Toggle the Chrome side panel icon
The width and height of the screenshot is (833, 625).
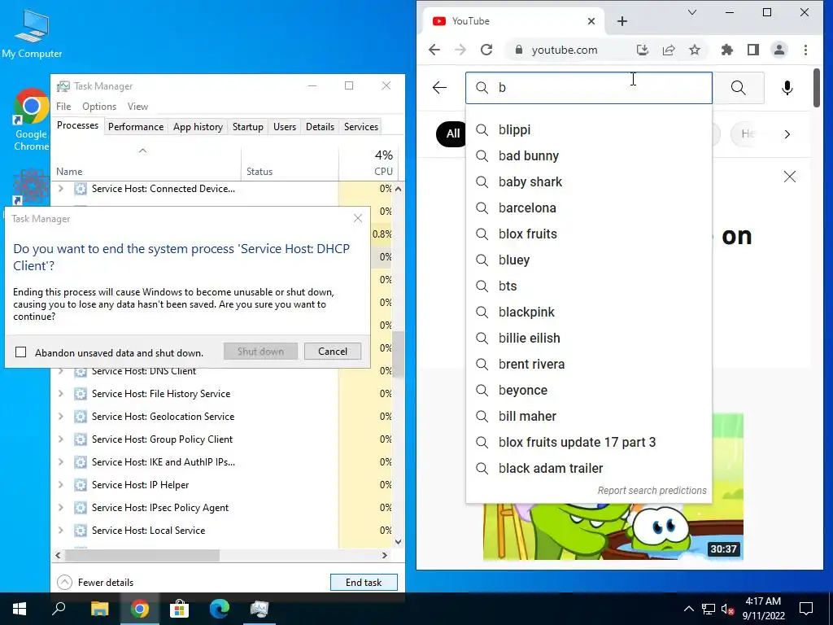click(752, 50)
